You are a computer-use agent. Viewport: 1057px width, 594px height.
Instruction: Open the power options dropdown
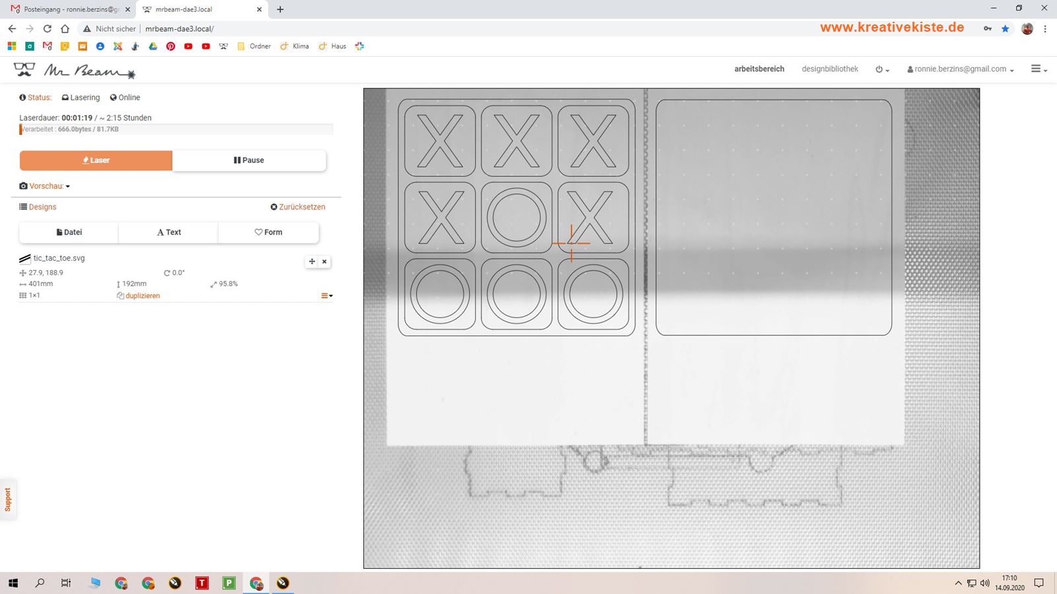pyautogui.click(x=882, y=69)
